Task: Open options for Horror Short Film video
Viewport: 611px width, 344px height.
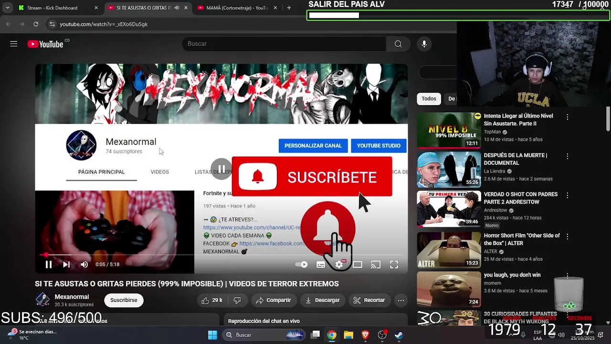Action: 567,236
